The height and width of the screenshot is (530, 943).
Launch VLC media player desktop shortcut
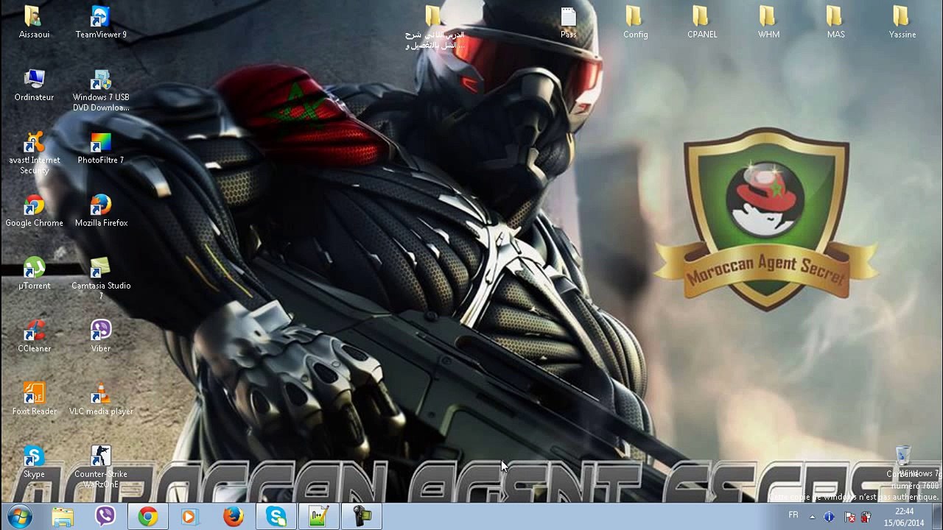101,400
